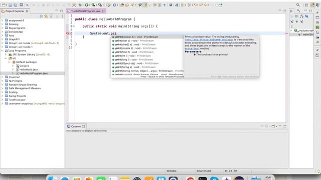Open the Console display selected dropdown

[x=270, y=126]
